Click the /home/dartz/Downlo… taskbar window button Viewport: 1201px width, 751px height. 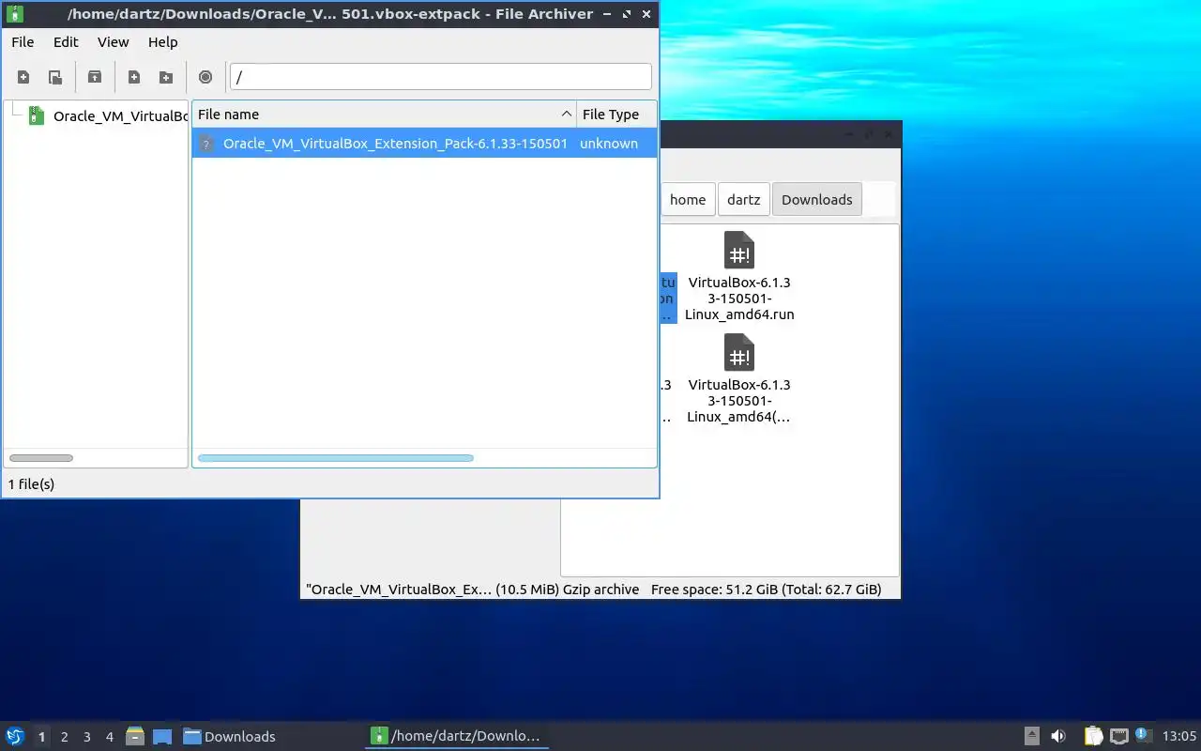pyautogui.click(x=457, y=736)
